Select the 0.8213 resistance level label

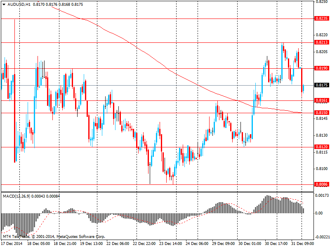(x=322, y=42)
